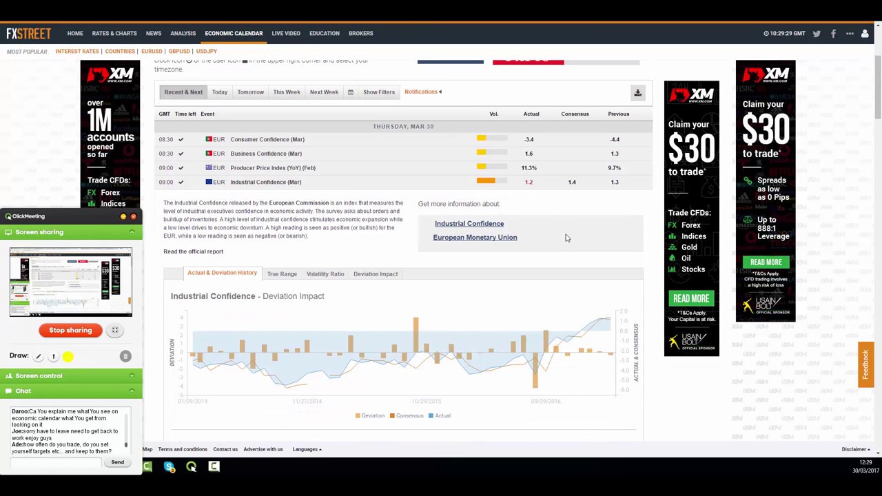Expand the Disclaimer in footer
The image size is (882, 496).
pyautogui.click(x=855, y=449)
